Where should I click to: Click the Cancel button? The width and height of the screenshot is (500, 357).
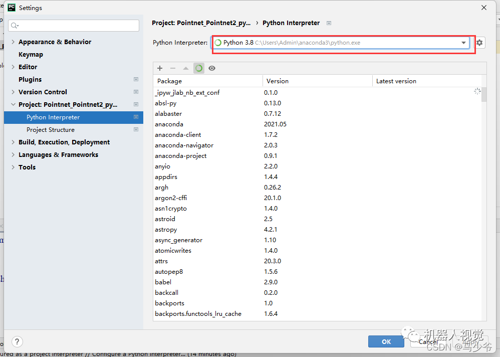coord(428,341)
